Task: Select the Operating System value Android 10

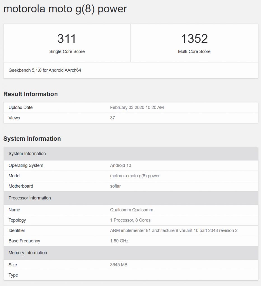Action: (x=120, y=165)
